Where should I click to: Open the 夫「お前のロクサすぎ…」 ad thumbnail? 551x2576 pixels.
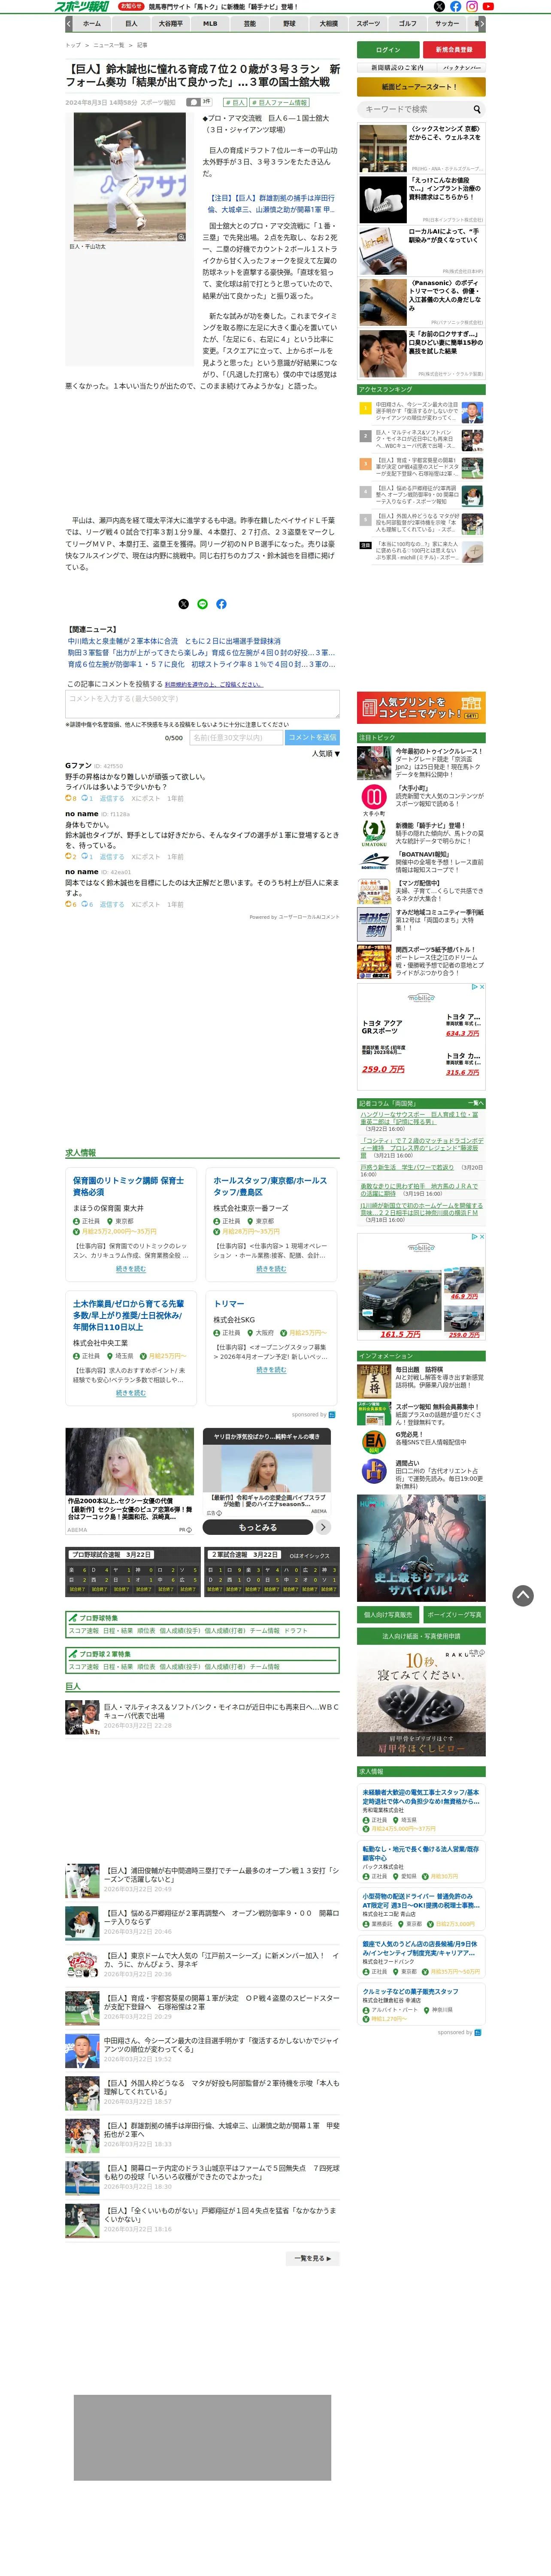coord(383,354)
